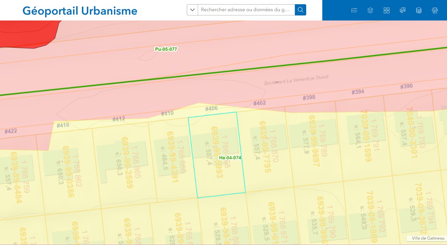The image size is (447, 245).
Task: Open the layers list panel
Action: [x=370, y=10]
